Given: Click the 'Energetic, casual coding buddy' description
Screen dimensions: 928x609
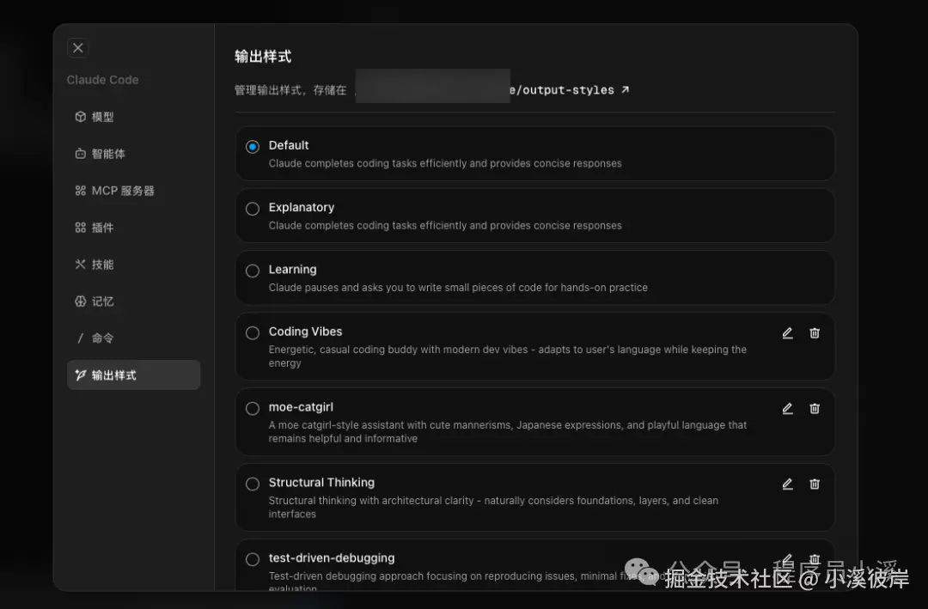Looking at the screenshot, I should pyautogui.click(x=508, y=356).
